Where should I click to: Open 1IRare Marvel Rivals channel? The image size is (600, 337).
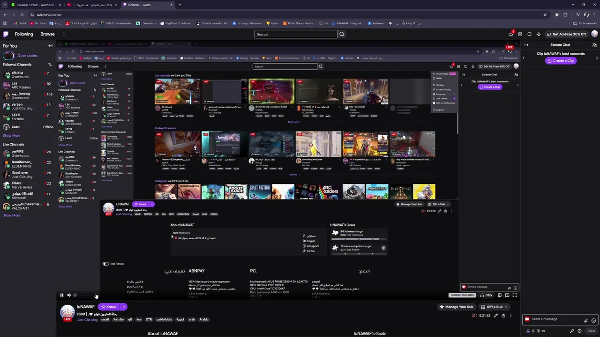click(28, 185)
